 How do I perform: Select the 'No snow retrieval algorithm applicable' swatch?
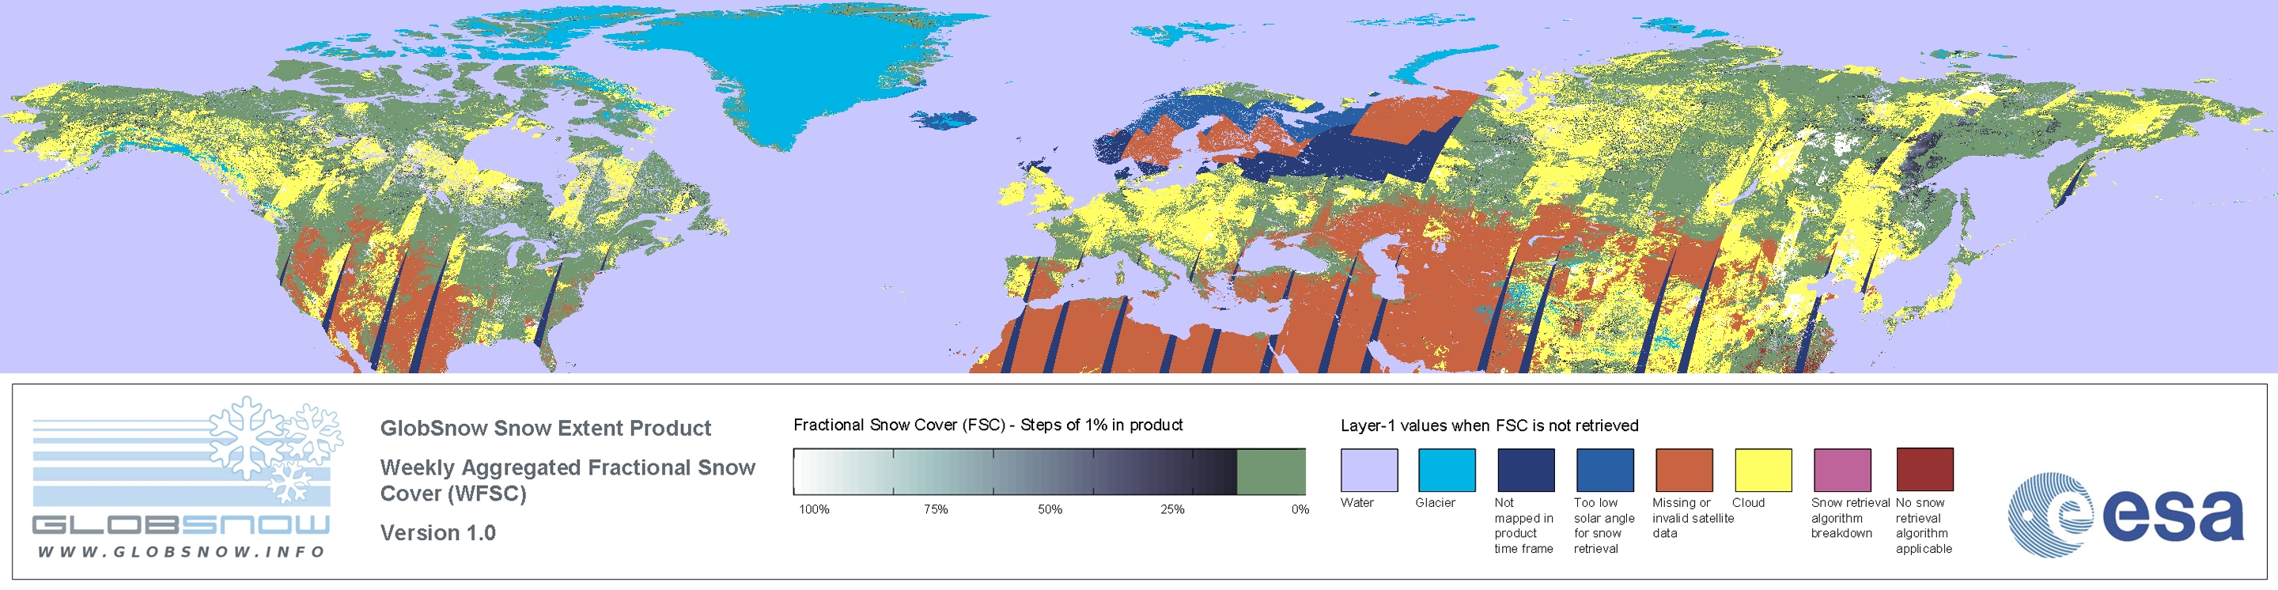[x=1924, y=470]
